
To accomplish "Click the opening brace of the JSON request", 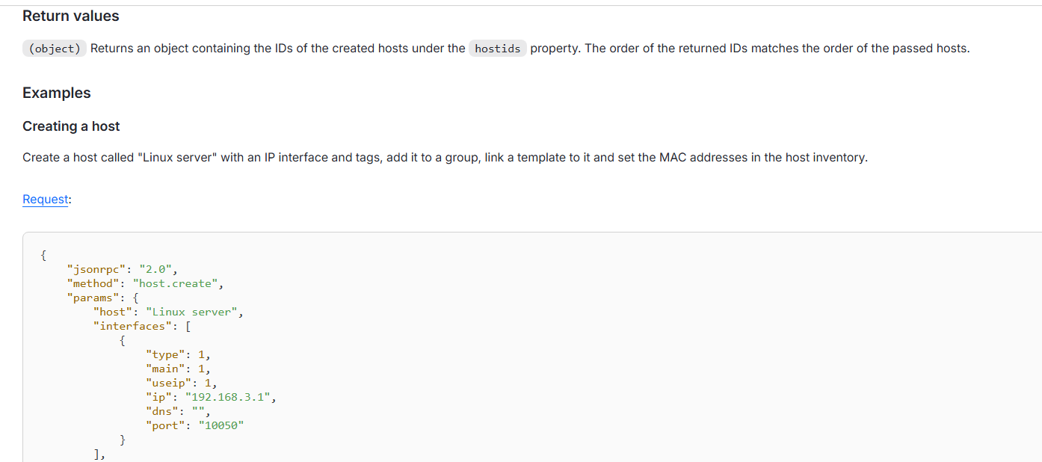I will pos(43,255).
